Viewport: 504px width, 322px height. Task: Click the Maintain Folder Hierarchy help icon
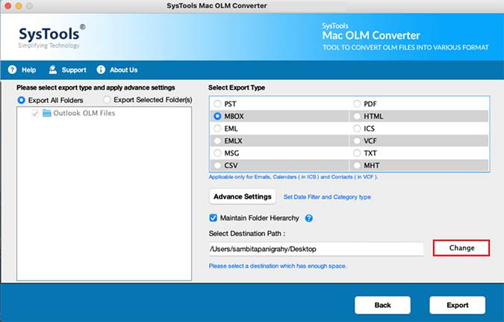tap(309, 218)
